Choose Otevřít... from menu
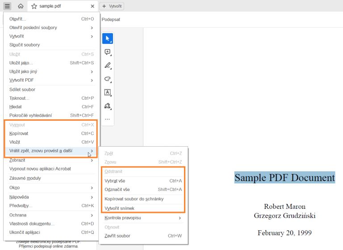This screenshot has width=343, height=250. [x=52, y=19]
